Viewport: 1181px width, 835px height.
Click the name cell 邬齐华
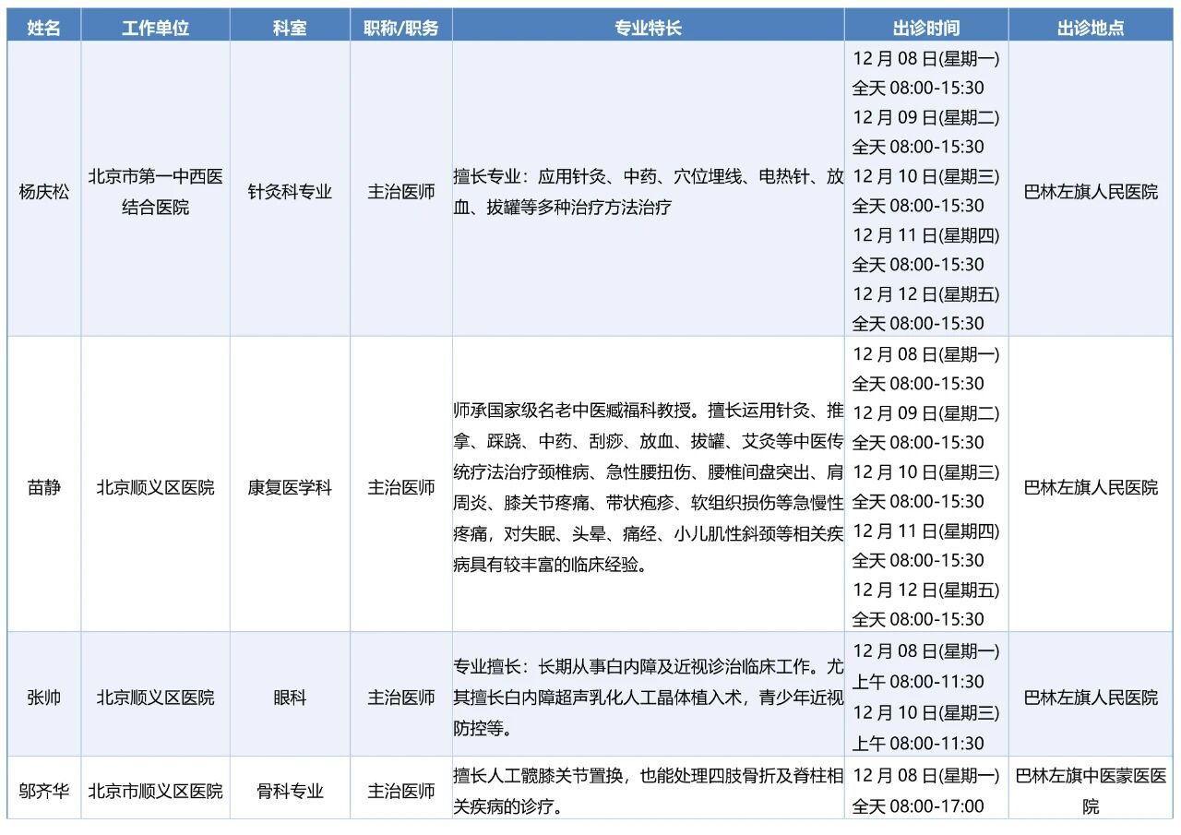(43, 791)
